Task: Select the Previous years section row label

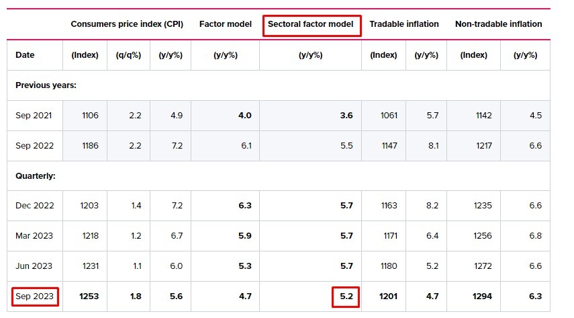Action: [x=46, y=85]
